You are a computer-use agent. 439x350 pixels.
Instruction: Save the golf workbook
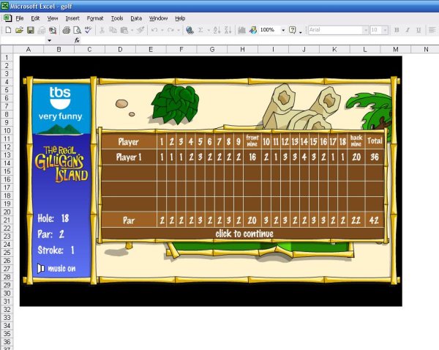point(30,30)
